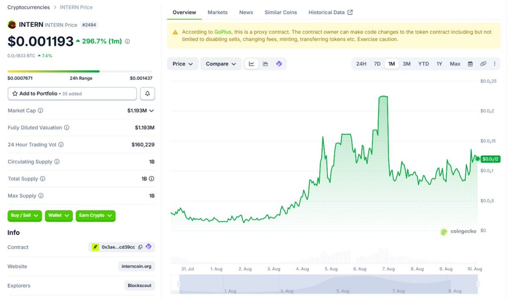Visit interncoin.org website
This screenshot has width=510, height=299.
pos(136,267)
